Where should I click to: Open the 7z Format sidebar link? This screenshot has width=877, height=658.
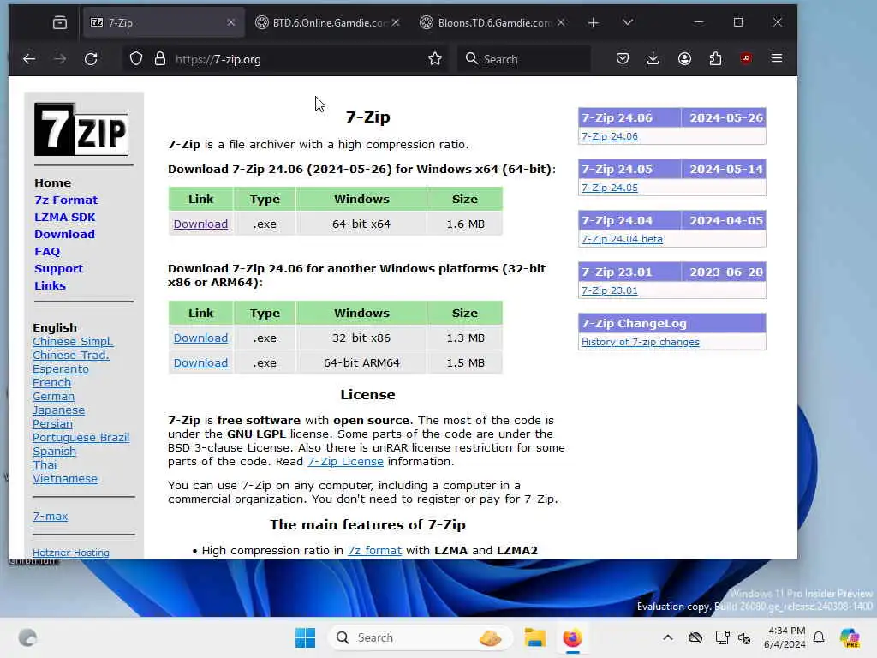[66, 200]
